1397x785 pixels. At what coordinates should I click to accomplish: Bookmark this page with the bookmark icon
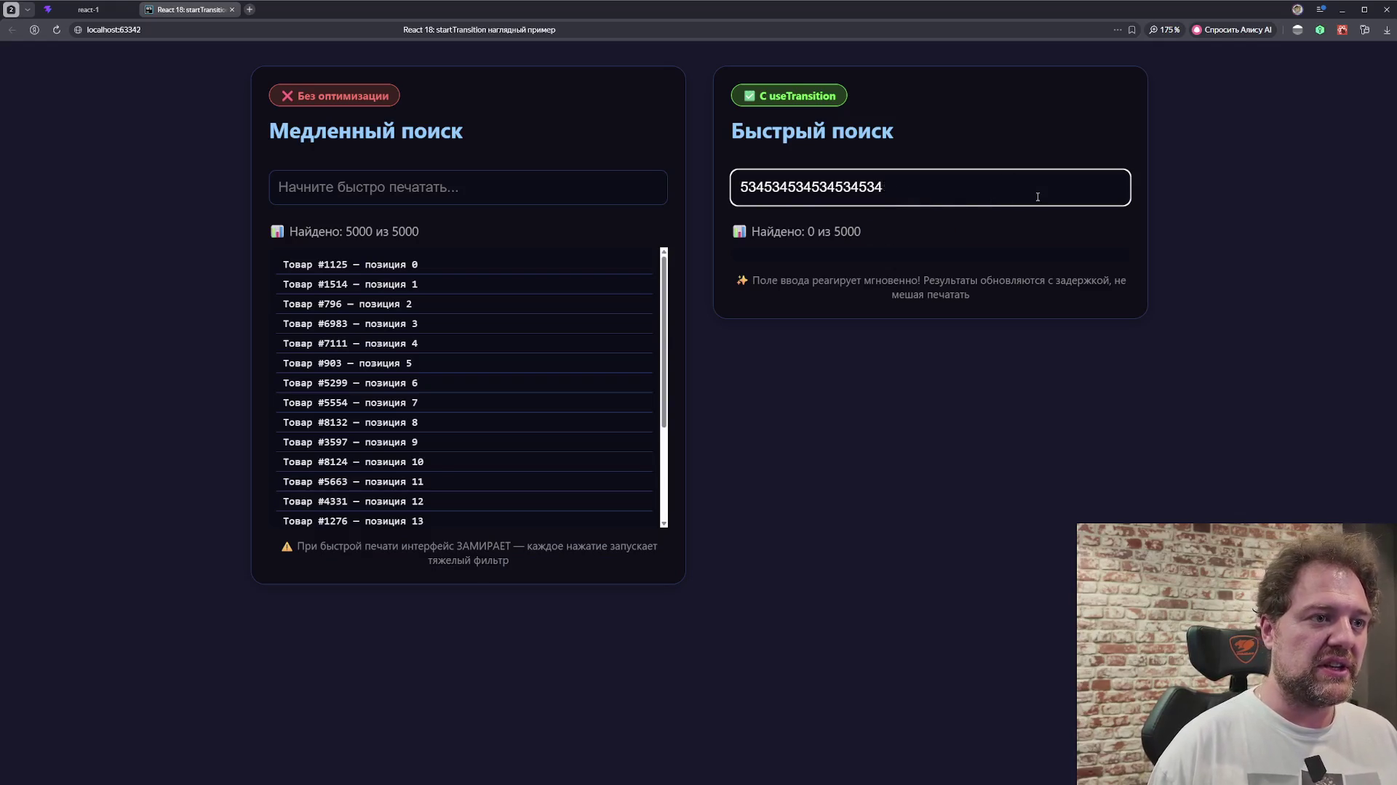[x=1131, y=30]
